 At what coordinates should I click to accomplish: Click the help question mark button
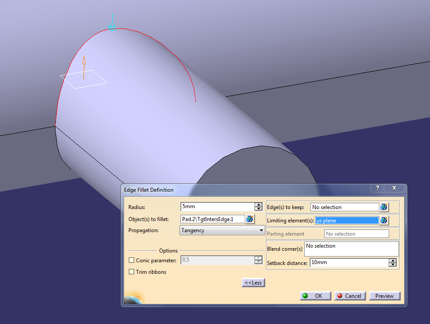pyautogui.click(x=377, y=188)
